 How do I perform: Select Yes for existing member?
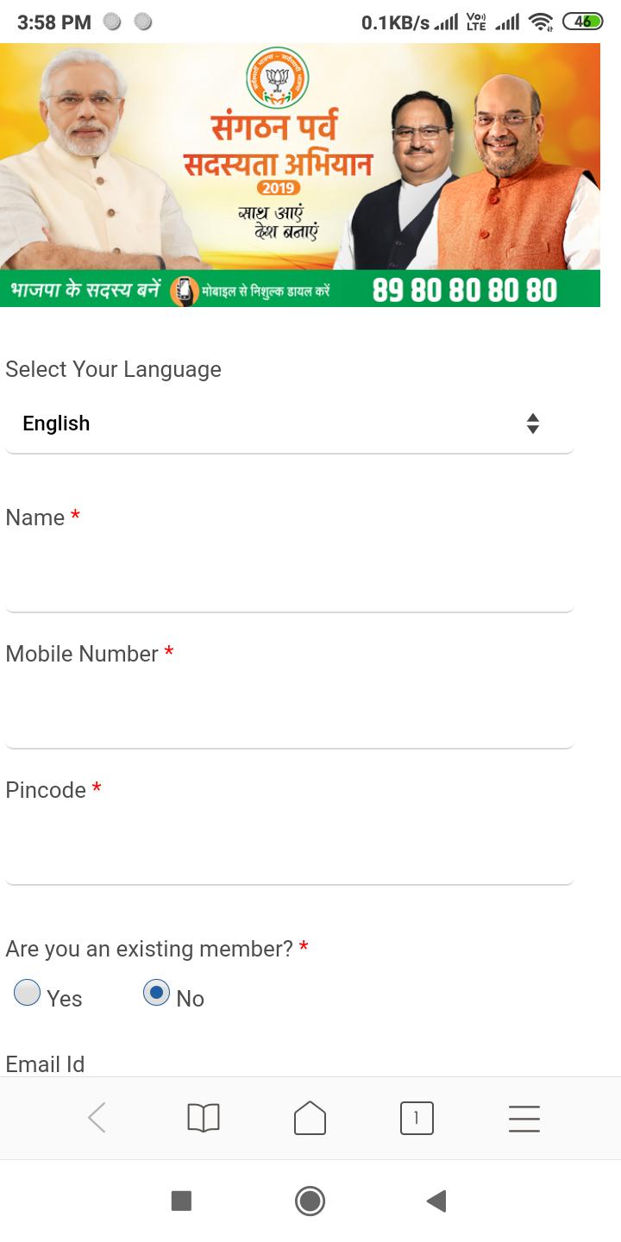point(28,993)
